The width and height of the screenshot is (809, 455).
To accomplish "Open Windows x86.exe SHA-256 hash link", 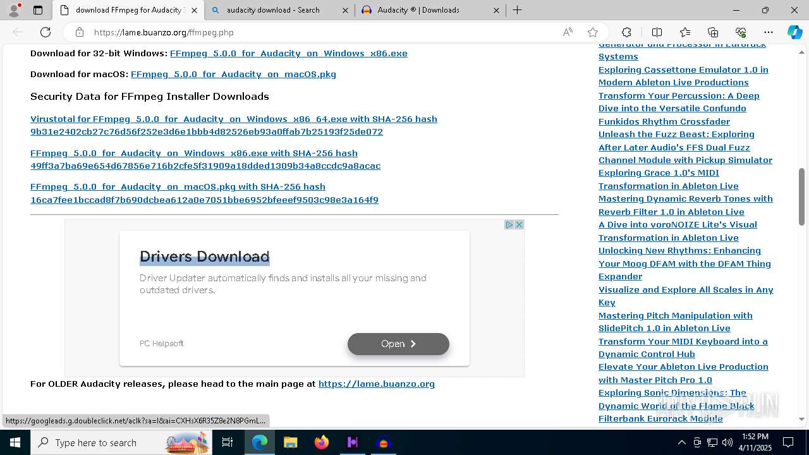I will 205,159.
